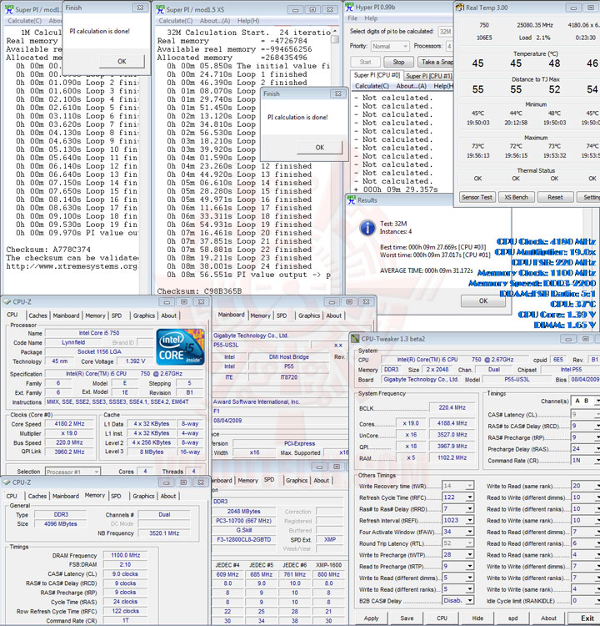The height and width of the screenshot is (626, 600).
Task: Click the Read to Read (same rank) value field
Action: coord(582,554)
